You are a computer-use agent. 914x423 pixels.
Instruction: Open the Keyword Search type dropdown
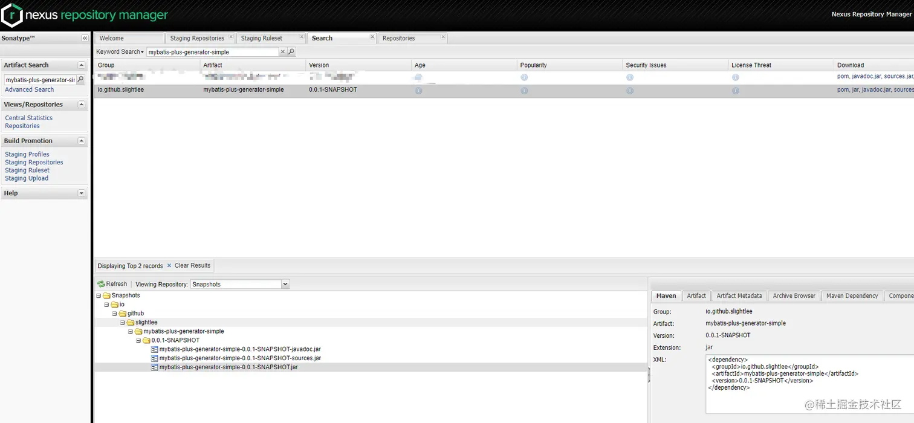click(120, 52)
